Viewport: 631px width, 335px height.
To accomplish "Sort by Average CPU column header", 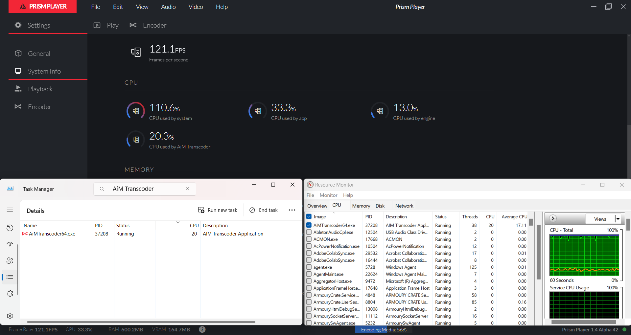I will (514, 216).
